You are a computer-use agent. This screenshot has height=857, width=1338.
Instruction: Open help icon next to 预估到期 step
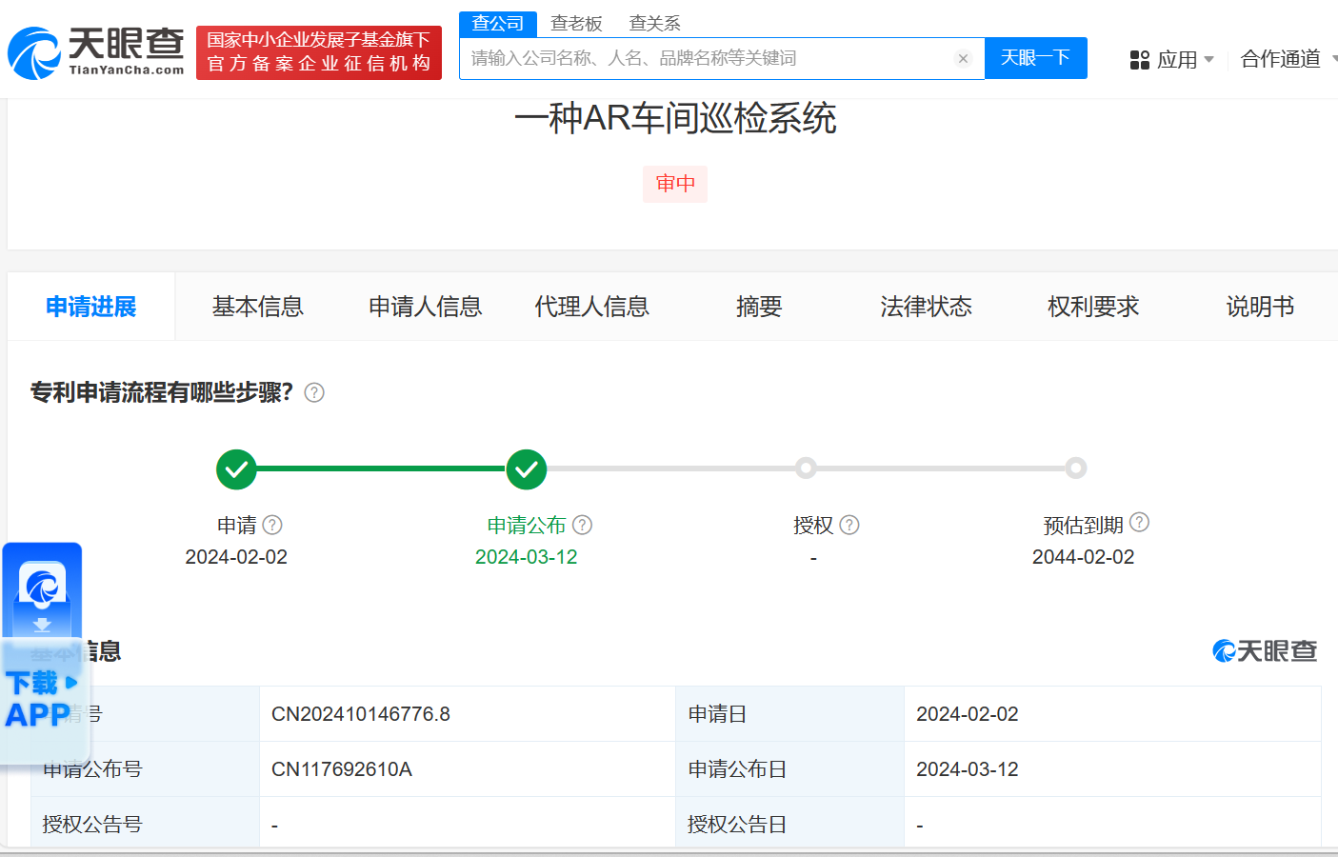1139,522
